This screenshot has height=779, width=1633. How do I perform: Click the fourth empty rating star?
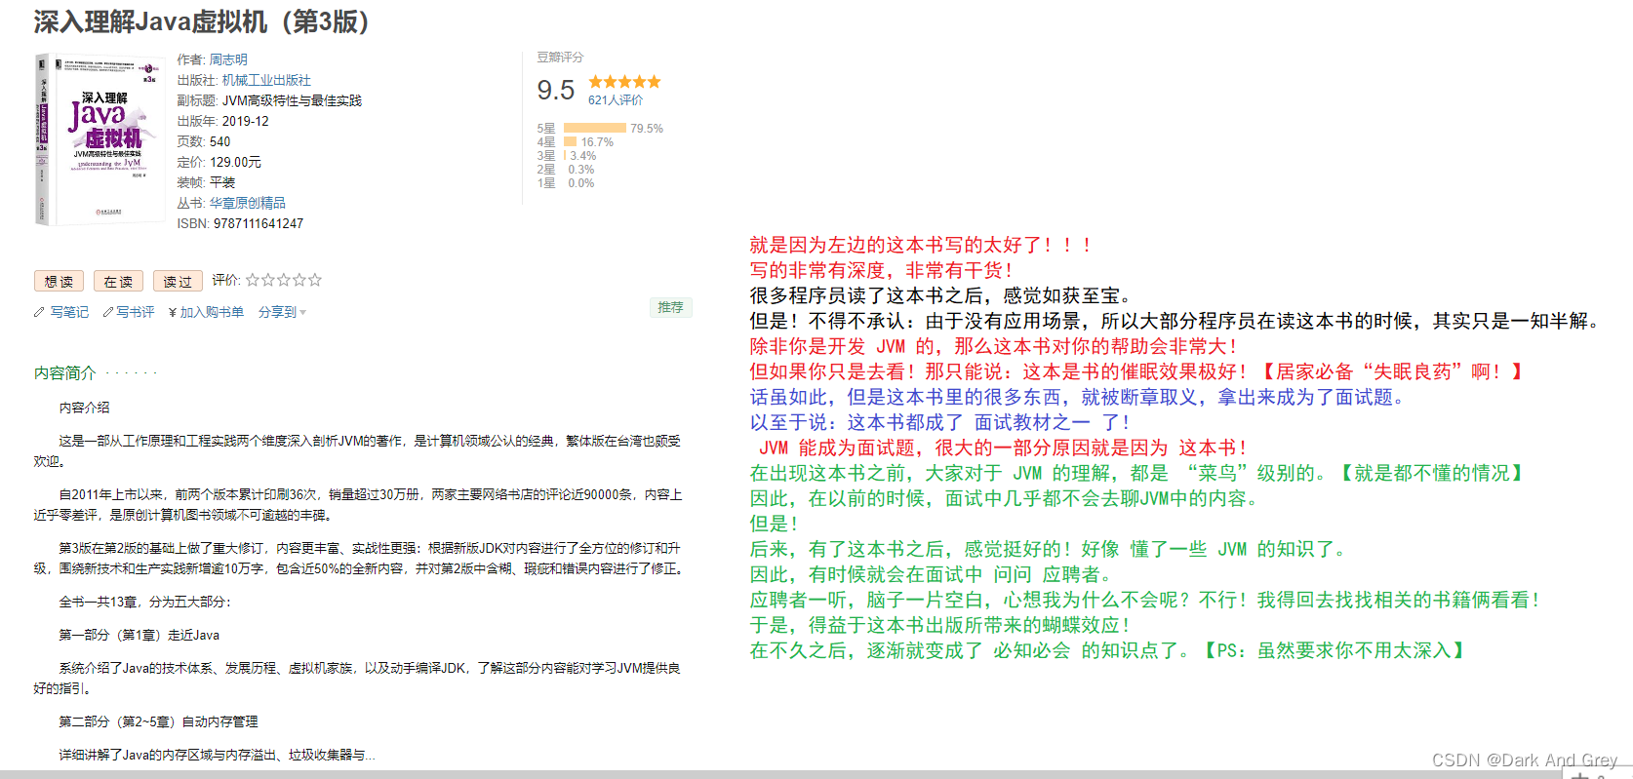(x=299, y=280)
